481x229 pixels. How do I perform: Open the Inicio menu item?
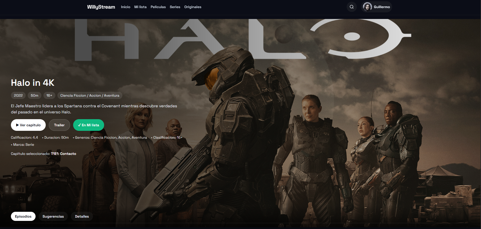click(126, 7)
